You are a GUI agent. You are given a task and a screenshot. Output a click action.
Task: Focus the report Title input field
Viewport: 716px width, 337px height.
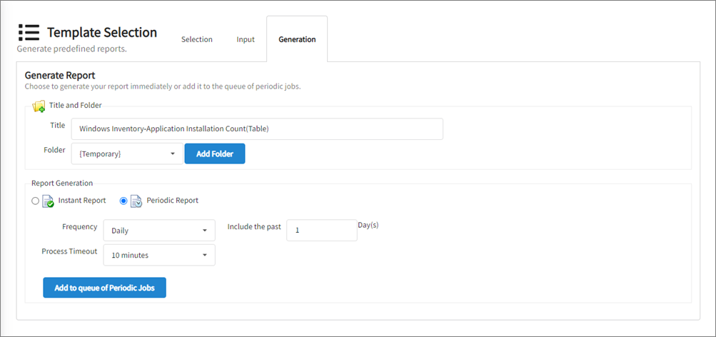[x=257, y=129]
